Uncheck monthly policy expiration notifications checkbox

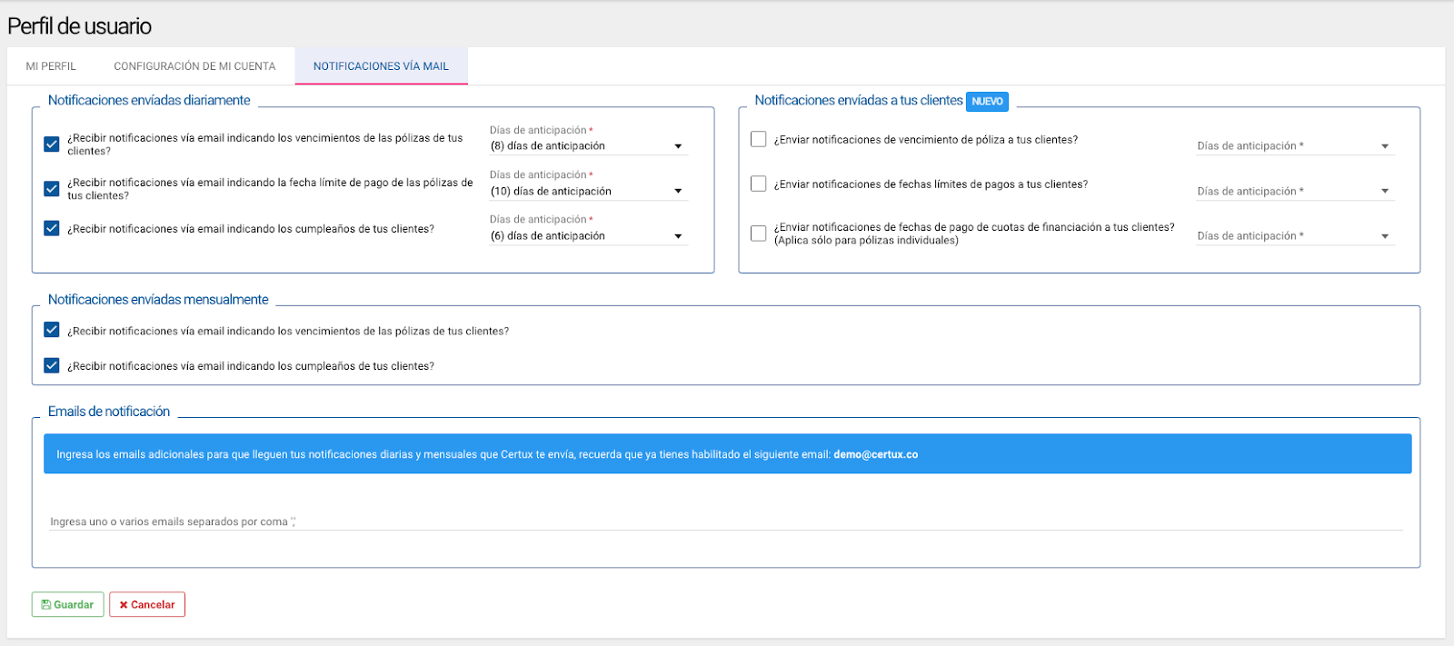(x=52, y=330)
